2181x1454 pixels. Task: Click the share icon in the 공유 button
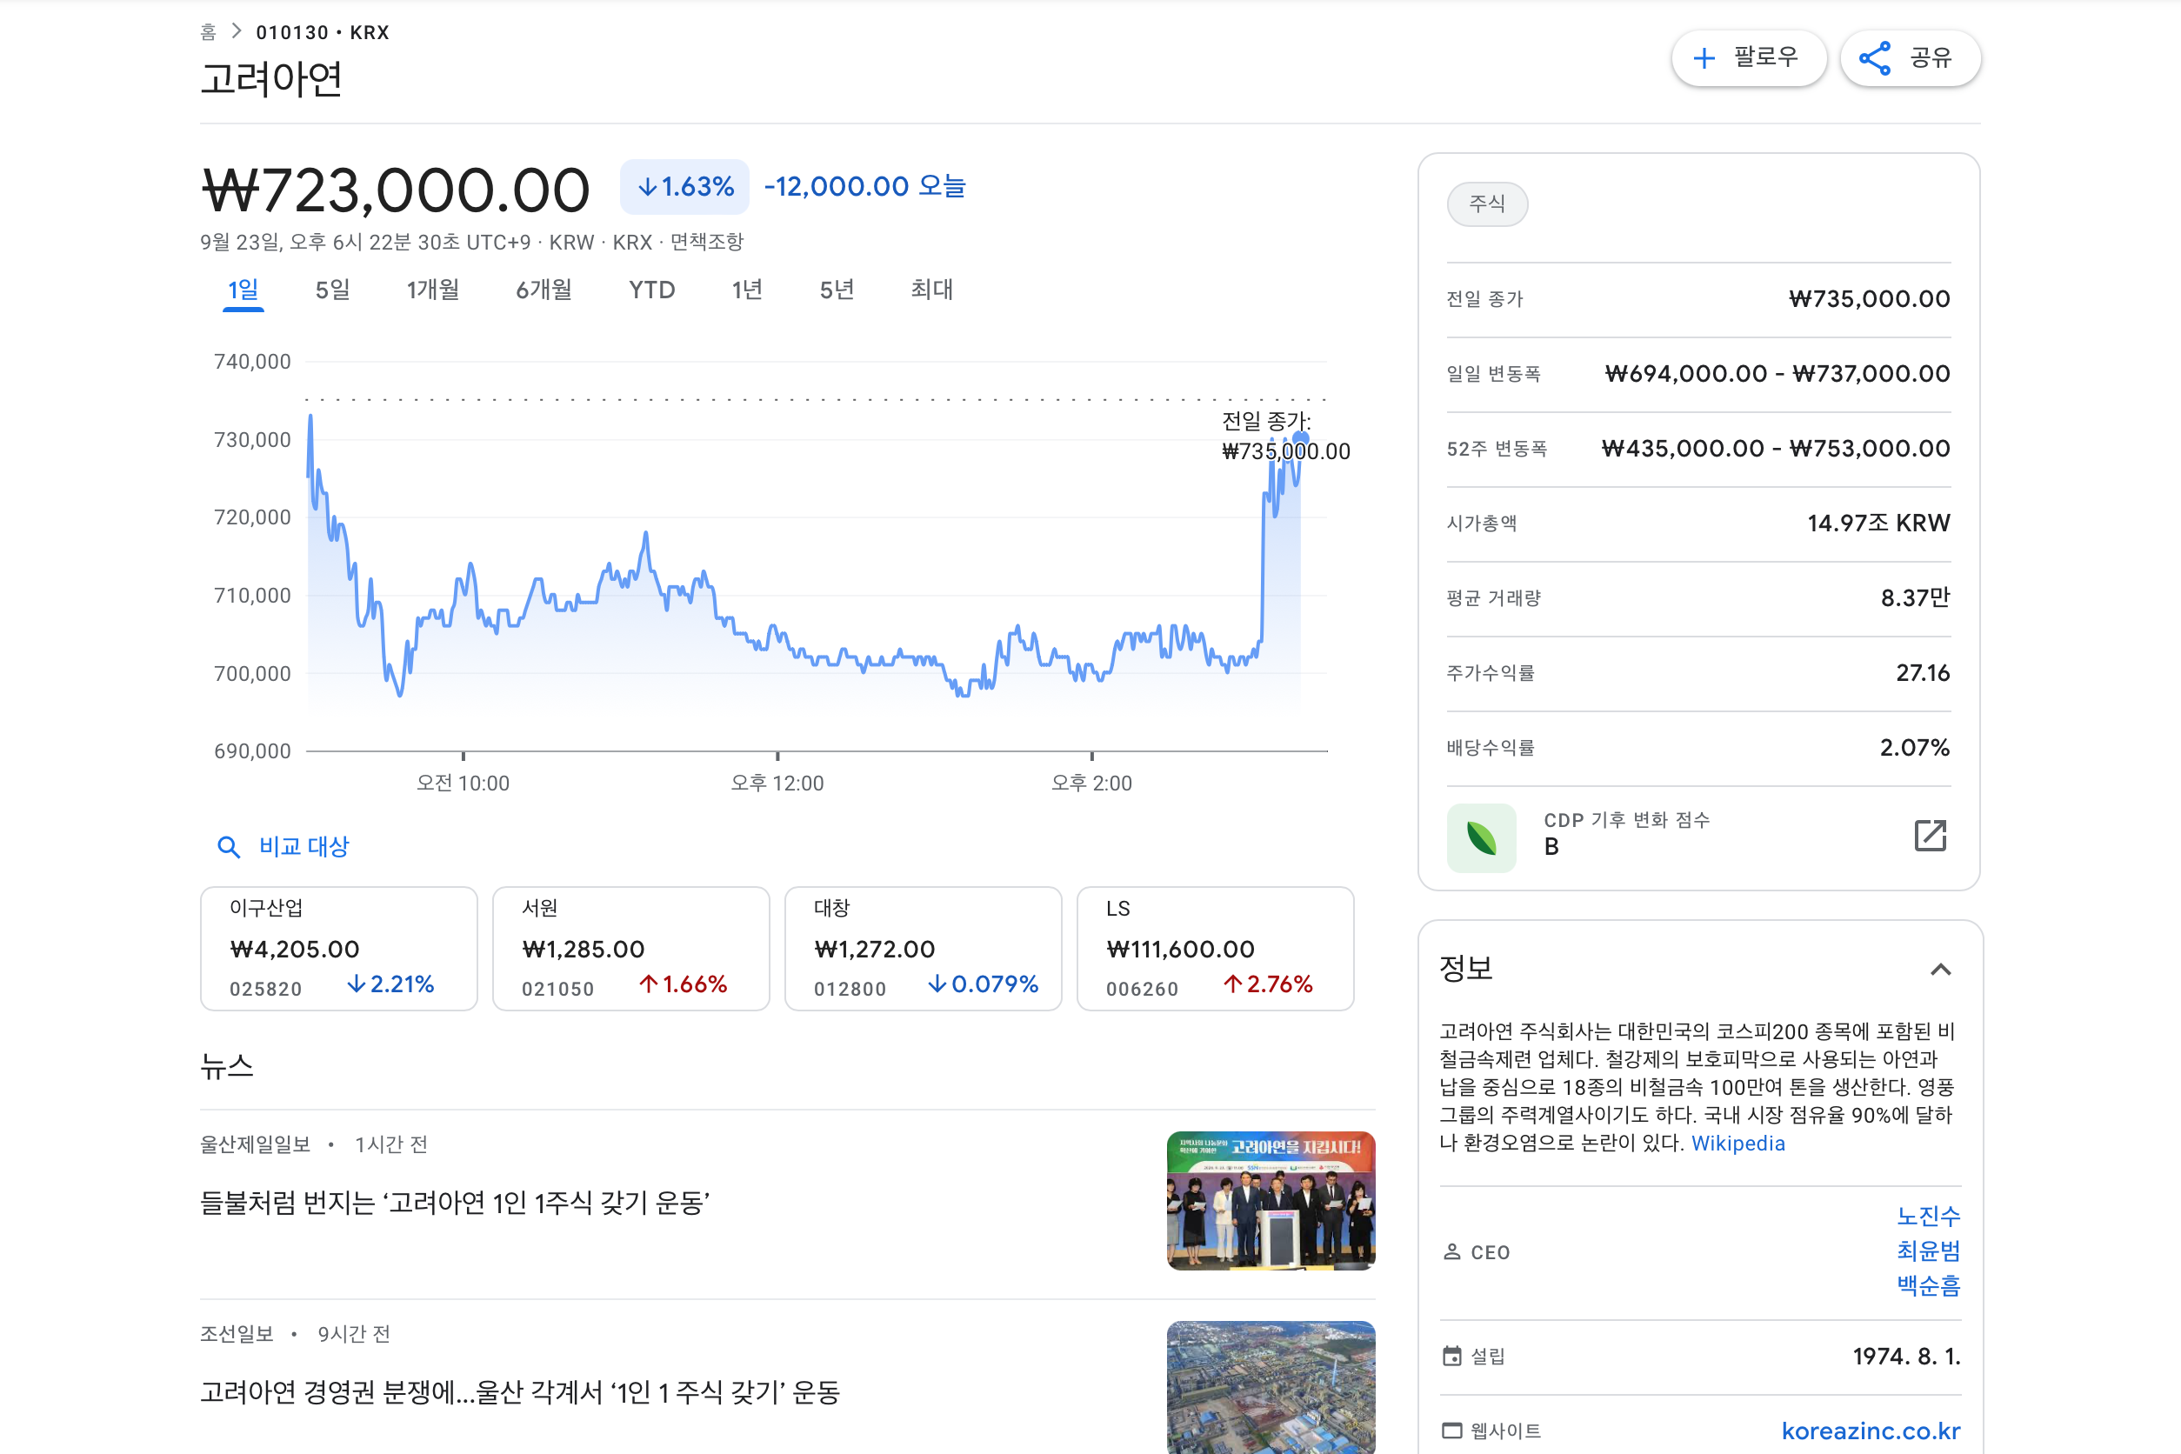pyautogui.click(x=1875, y=58)
